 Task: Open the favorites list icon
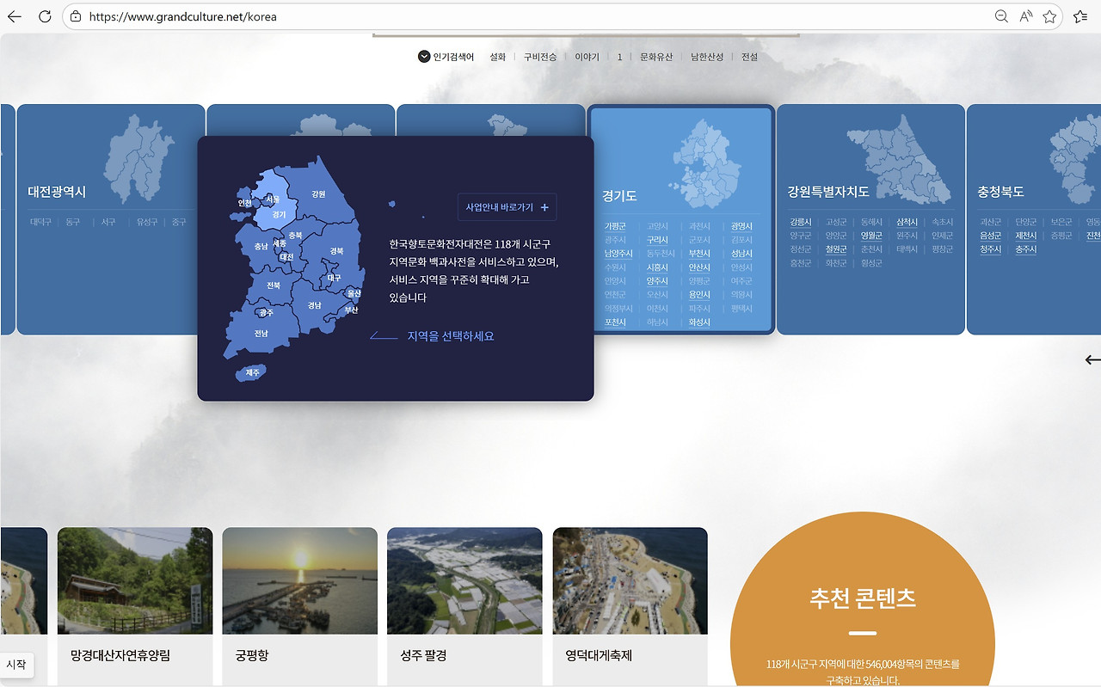[1080, 16]
